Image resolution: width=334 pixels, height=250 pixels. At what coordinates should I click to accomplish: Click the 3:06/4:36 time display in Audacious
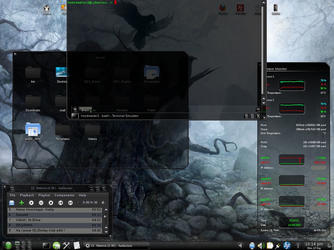pos(90,202)
